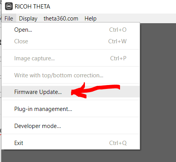Click the Ctrl+P shortcut label
This screenshot has width=176, height=162.
pos(118,58)
